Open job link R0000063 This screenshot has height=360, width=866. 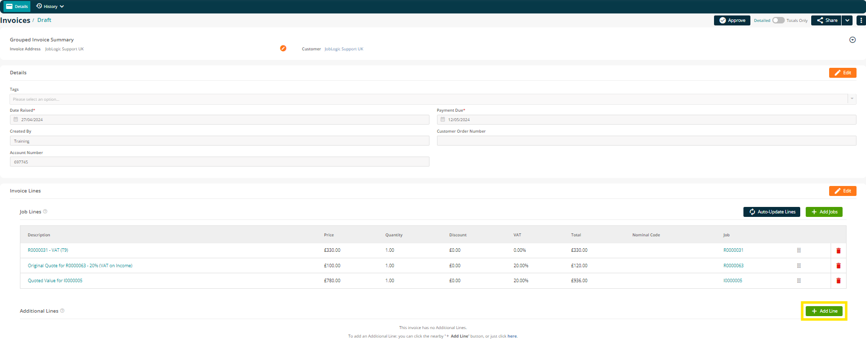[x=733, y=266]
